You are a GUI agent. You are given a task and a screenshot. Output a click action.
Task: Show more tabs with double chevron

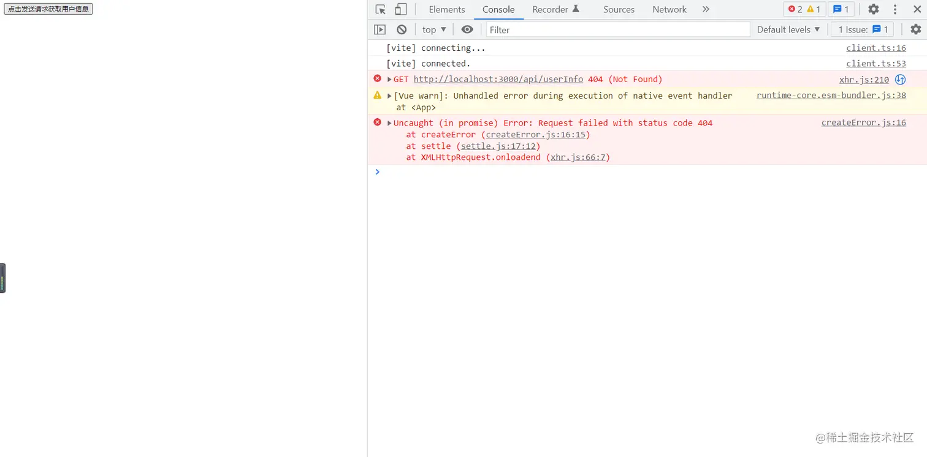706,9
